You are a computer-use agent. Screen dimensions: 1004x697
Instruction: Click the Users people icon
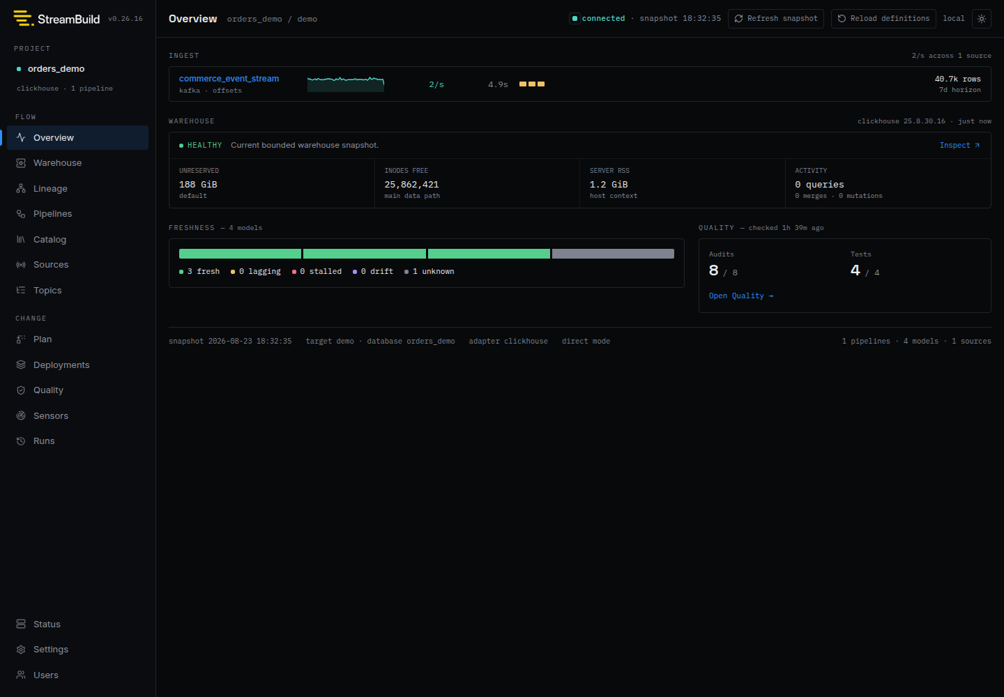21,675
